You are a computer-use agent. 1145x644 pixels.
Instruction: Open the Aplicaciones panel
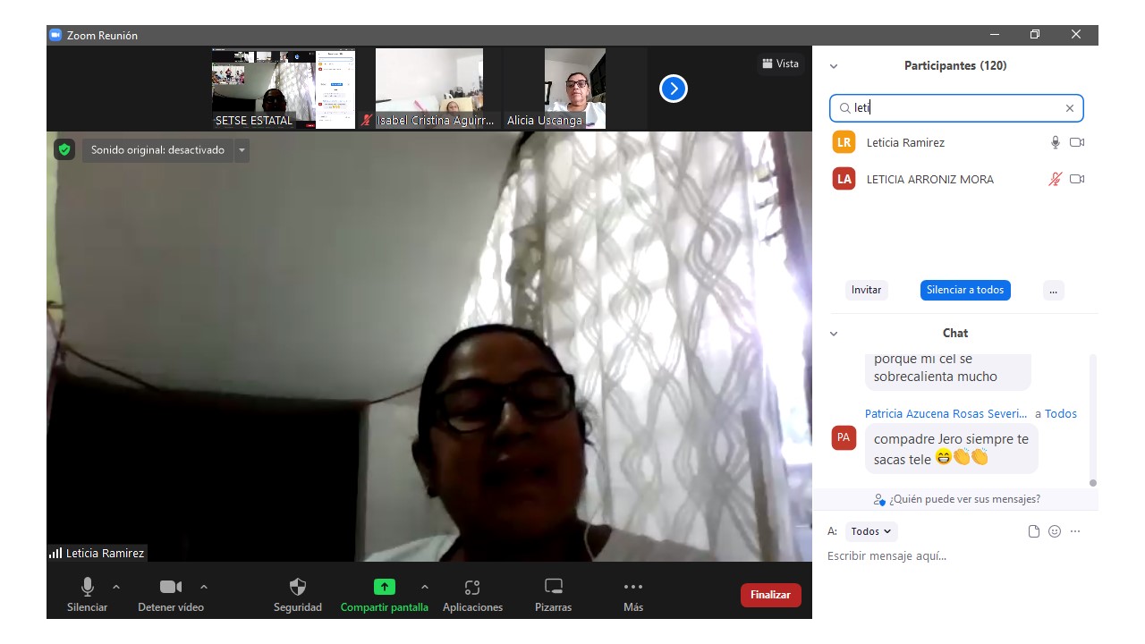coord(472,595)
